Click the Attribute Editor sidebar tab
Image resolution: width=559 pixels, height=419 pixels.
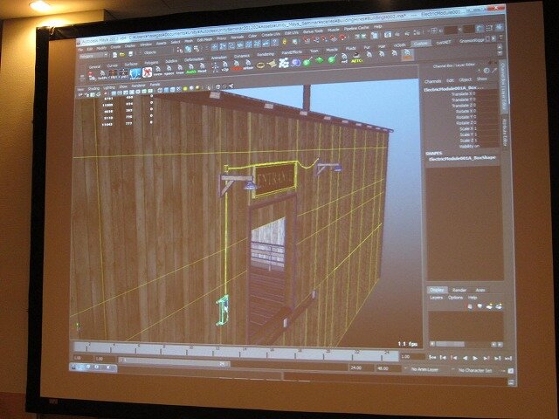click(505, 132)
